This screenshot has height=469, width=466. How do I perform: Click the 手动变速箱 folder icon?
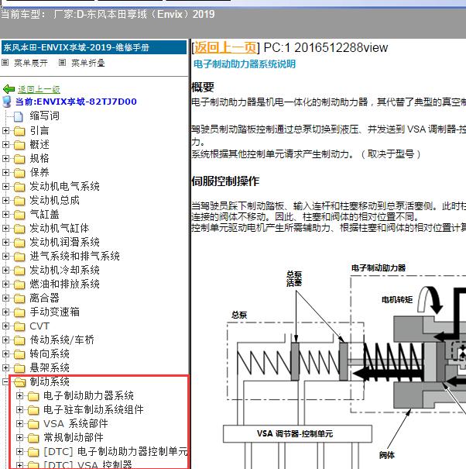[x=19, y=312]
